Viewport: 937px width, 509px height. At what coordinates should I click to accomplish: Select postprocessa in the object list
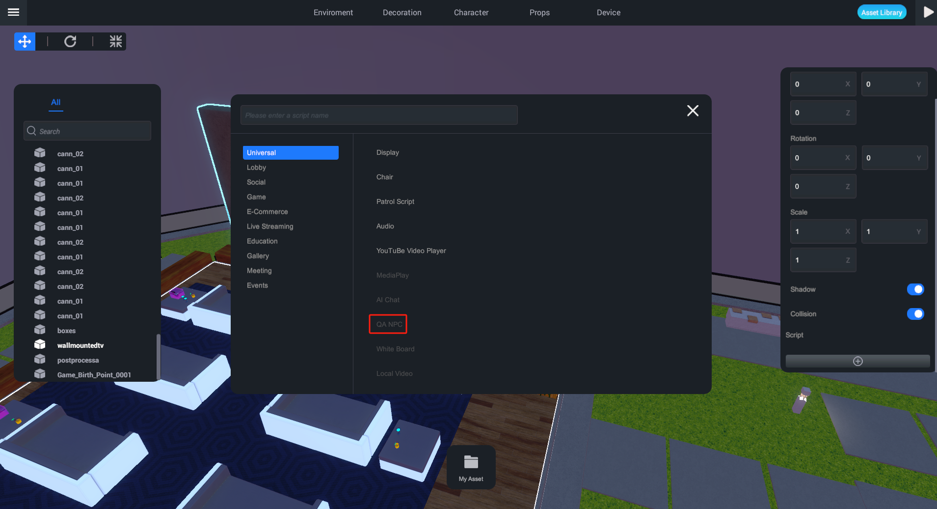(78, 360)
